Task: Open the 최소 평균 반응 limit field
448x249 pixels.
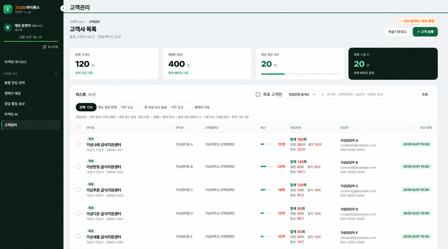Action: [130, 107]
